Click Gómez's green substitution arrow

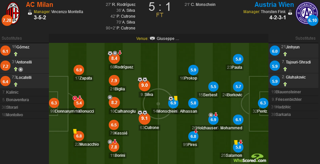(x=15, y=54)
